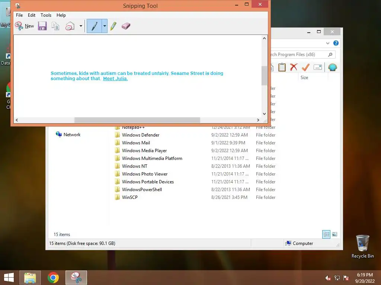Select the Eraser tool
The image size is (381, 285).
(x=126, y=26)
